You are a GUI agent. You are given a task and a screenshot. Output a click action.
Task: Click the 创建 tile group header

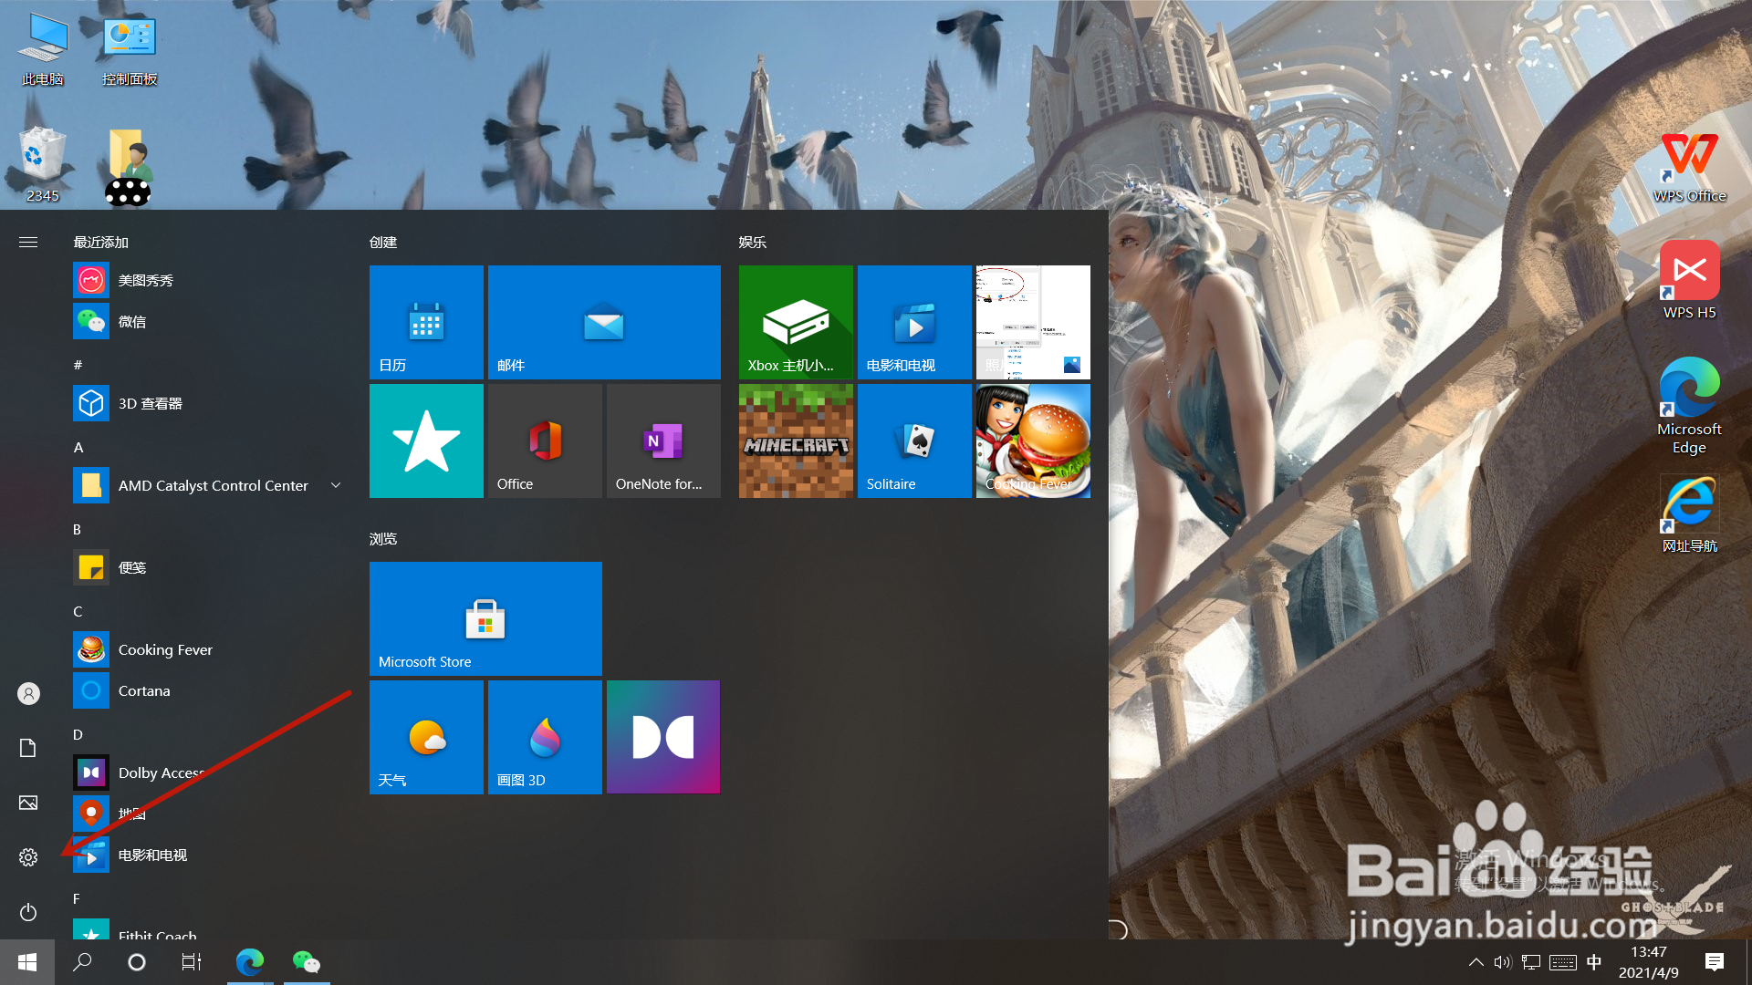pyautogui.click(x=383, y=242)
